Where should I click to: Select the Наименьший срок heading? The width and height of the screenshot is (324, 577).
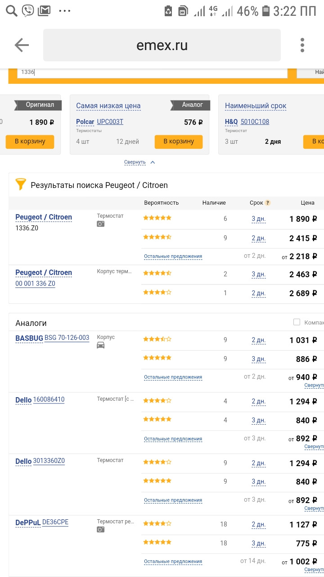click(256, 106)
